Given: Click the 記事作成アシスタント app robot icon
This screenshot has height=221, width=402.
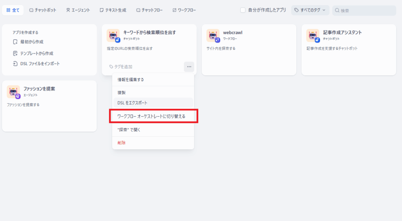Looking at the screenshot, I should (x=313, y=35).
